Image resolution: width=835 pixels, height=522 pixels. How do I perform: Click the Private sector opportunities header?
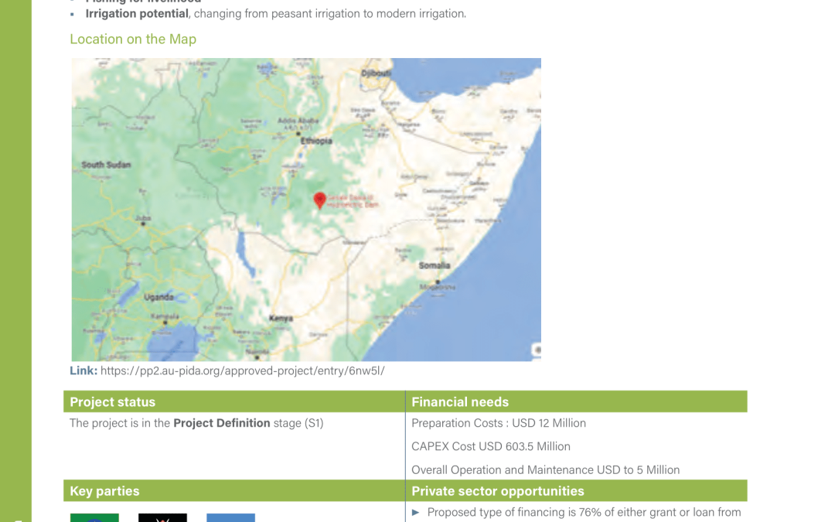[498, 491]
